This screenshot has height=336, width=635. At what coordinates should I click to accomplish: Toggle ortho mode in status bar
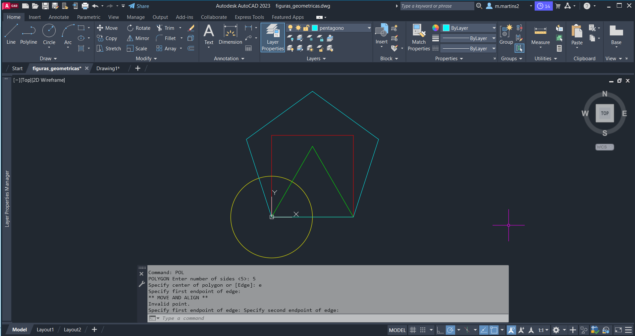tap(440, 330)
